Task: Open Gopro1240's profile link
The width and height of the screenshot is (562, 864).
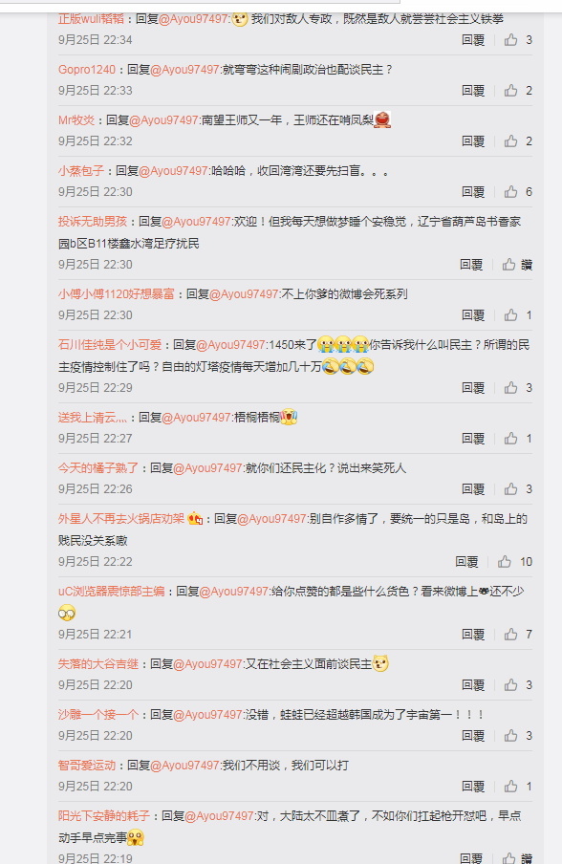Action: [x=87, y=70]
